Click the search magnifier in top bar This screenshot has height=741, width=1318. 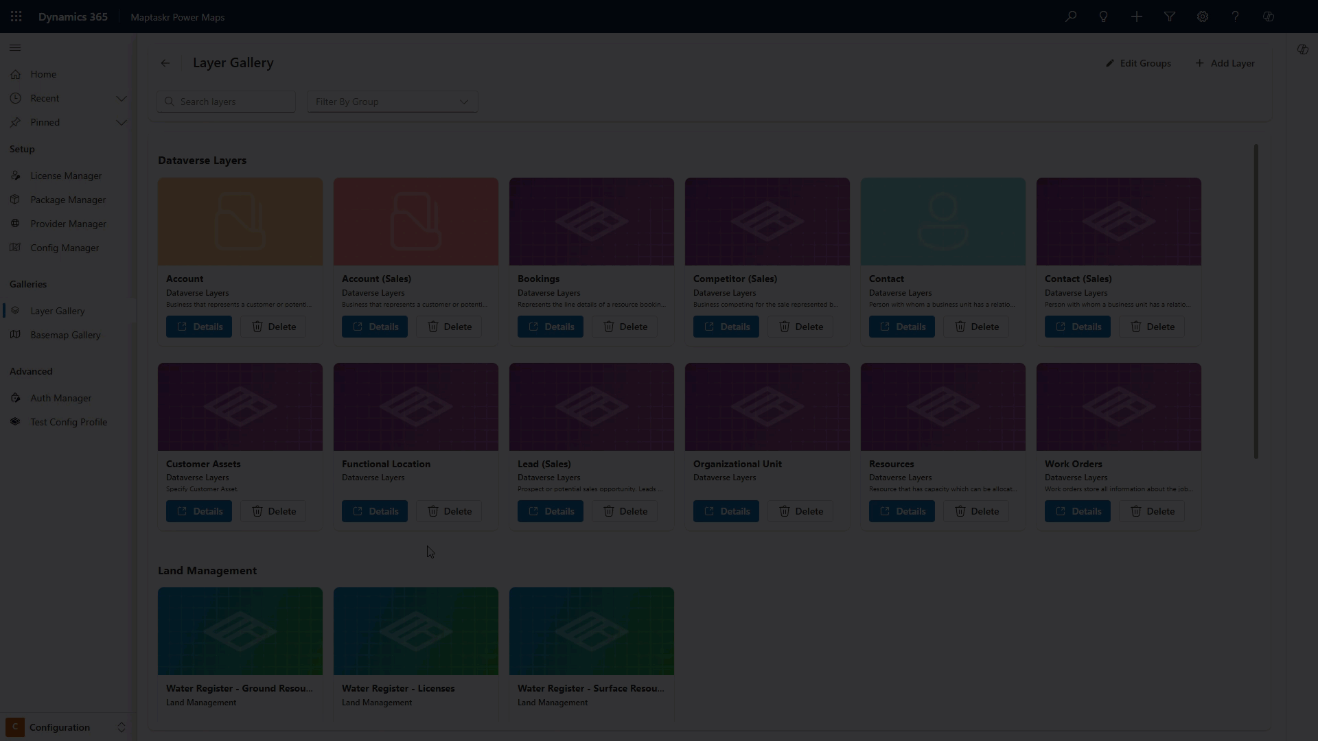pyautogui.click(x=1071, y=16)
